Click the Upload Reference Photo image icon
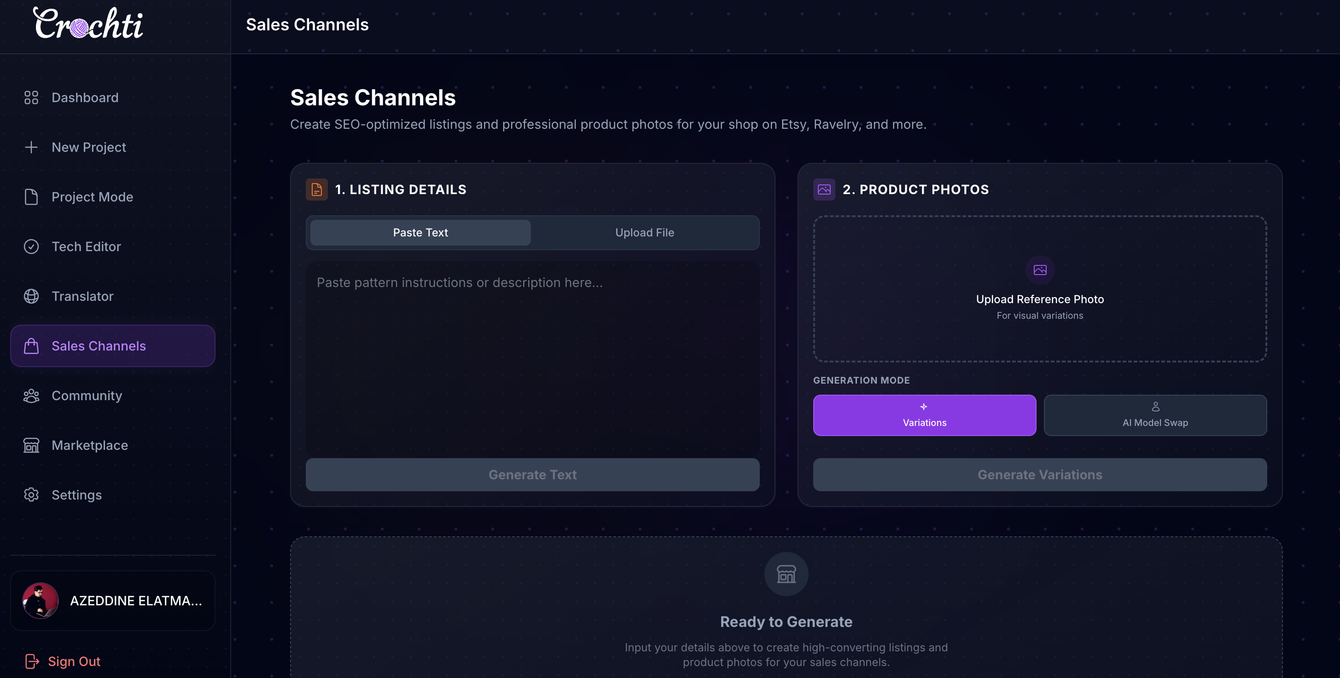 click(x=1040, y=270)
